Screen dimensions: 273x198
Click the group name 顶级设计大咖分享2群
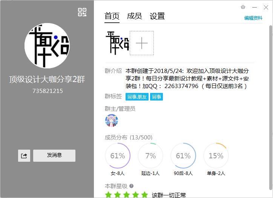point(47,79)
